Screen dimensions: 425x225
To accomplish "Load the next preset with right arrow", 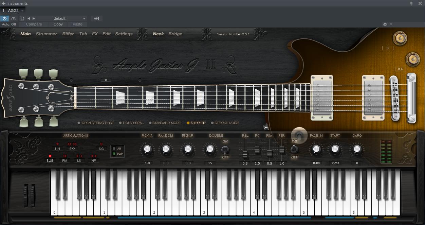I will pyautogui.click(x=34, y=18).
